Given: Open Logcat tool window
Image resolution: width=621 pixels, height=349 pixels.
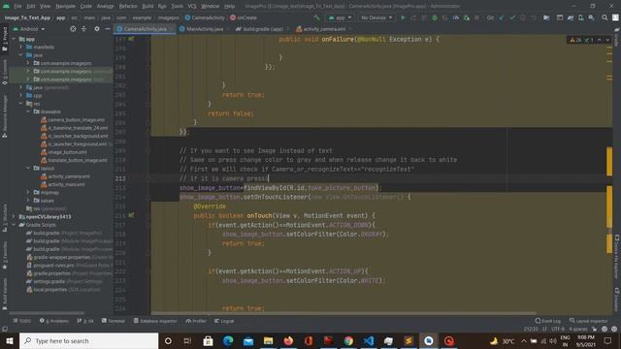Looking at the screenshot, I should point(224,321).
